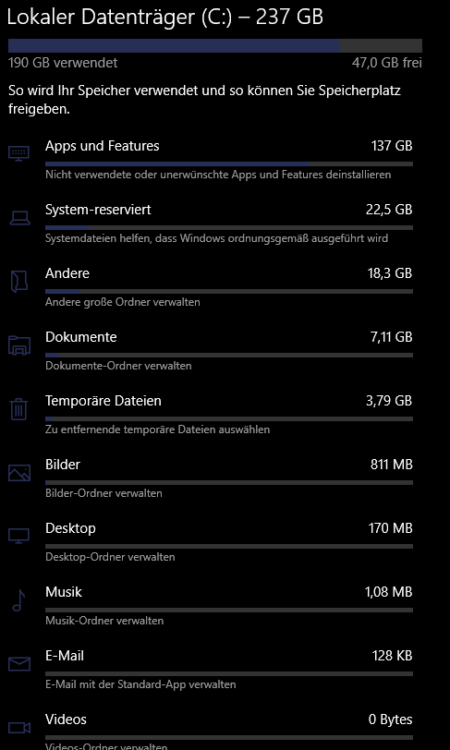Click the laptop icon for System-reserviert
This screenshot has height=750, width=450.
[19, 218]
